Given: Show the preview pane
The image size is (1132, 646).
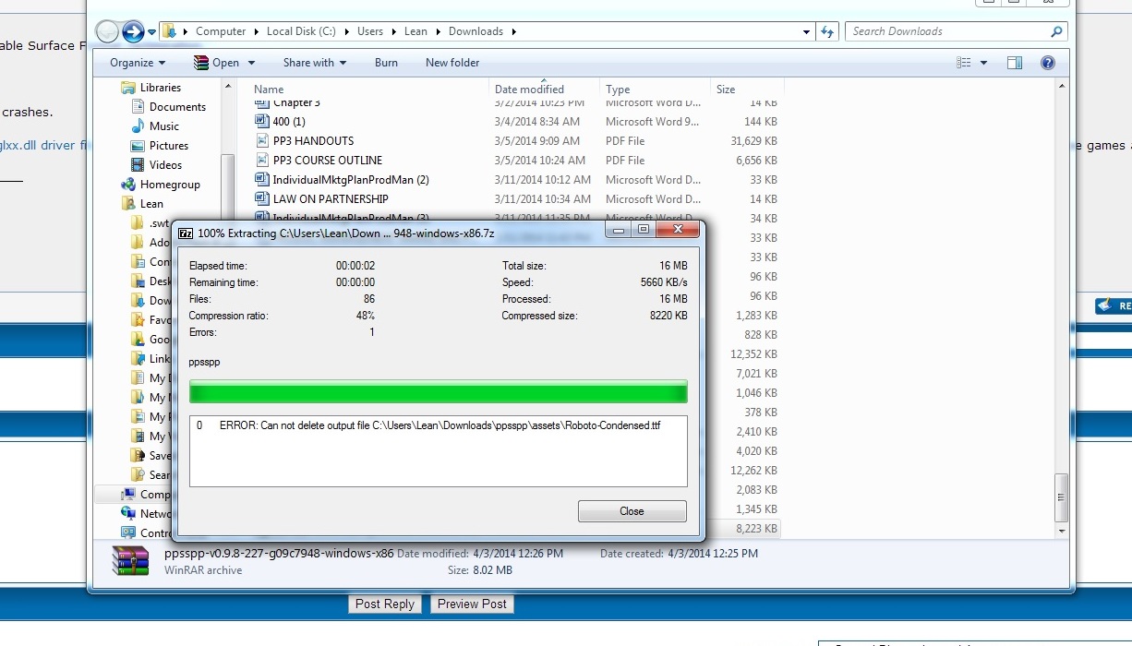Looking at the screenshot, I should click(1015, 63).
